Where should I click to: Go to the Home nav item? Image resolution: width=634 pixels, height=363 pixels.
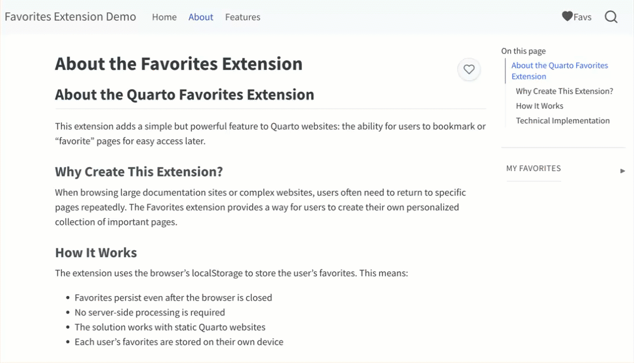[164, 17]
